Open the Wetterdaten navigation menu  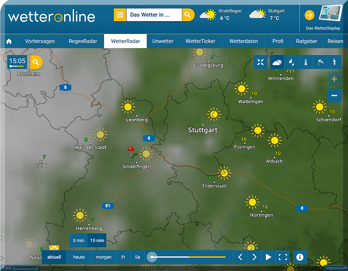[x=244, y=41]
